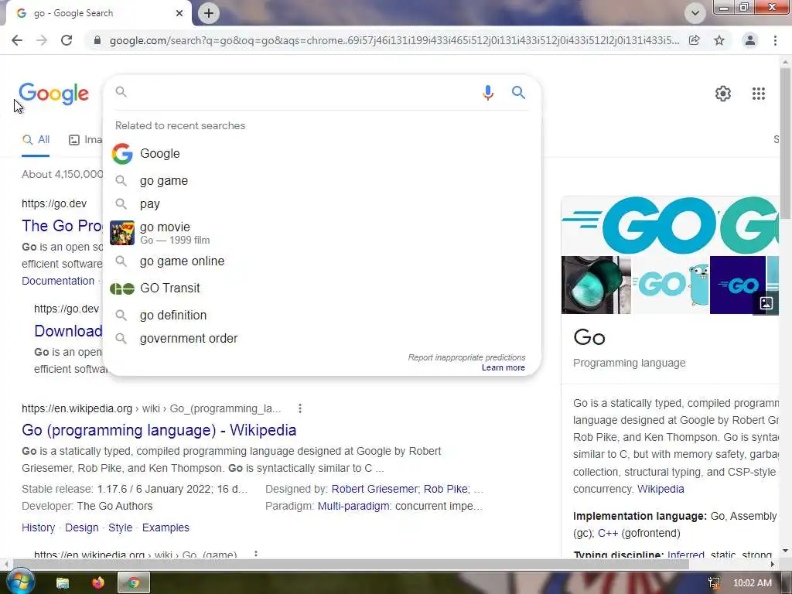Open the Google apps grid

click(759, 94)
